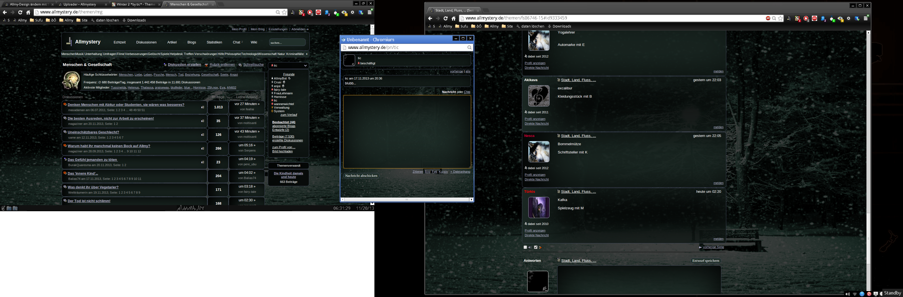The width and height of the screenshot is (903, 297).
Task: Click horizontal scrollbar of Unbenannt popup
Action: click(x=407, y=200)
